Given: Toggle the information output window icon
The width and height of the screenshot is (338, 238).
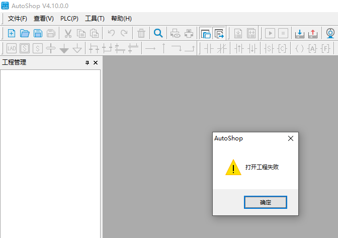Looking at the screenshot, I should (219, 34).
